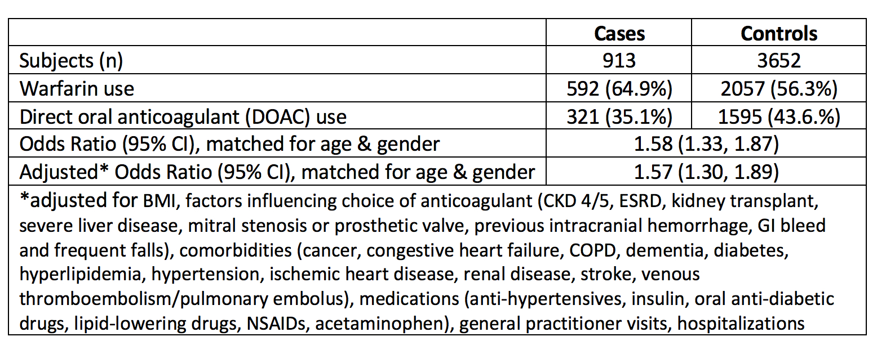Click the 2057 (56.3%) warfarin controls cell
The height and width of the screenshot is (350, 877).
tap(779, 88)
